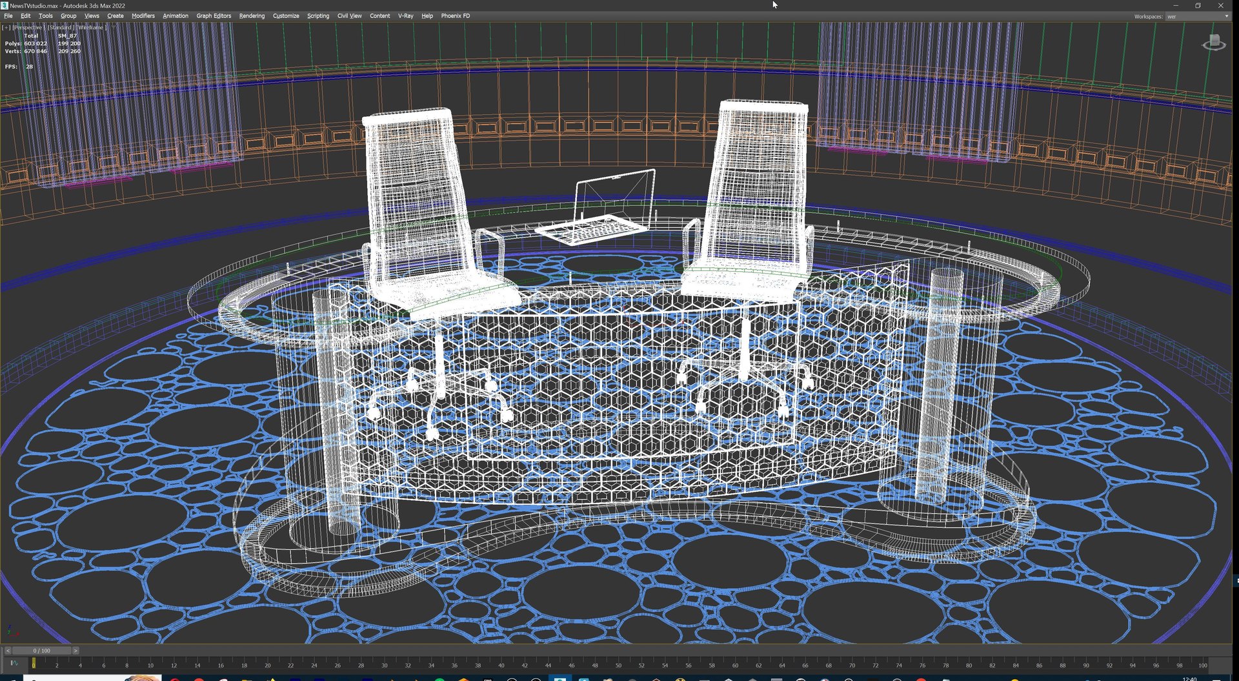1239x681 pixels.
Task: Open the Create menu
Action: pos(116,15)
